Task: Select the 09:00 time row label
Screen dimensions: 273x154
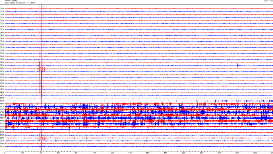Action: point(2,62)
